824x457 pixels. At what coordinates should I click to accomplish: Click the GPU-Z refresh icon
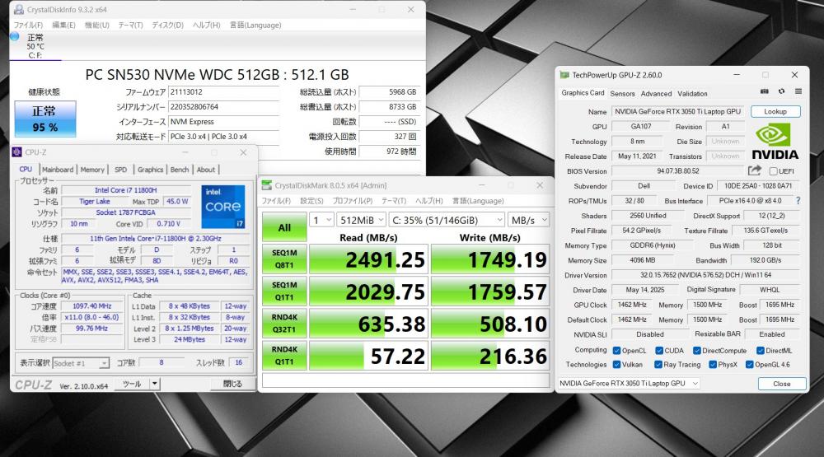click(781, 91)
